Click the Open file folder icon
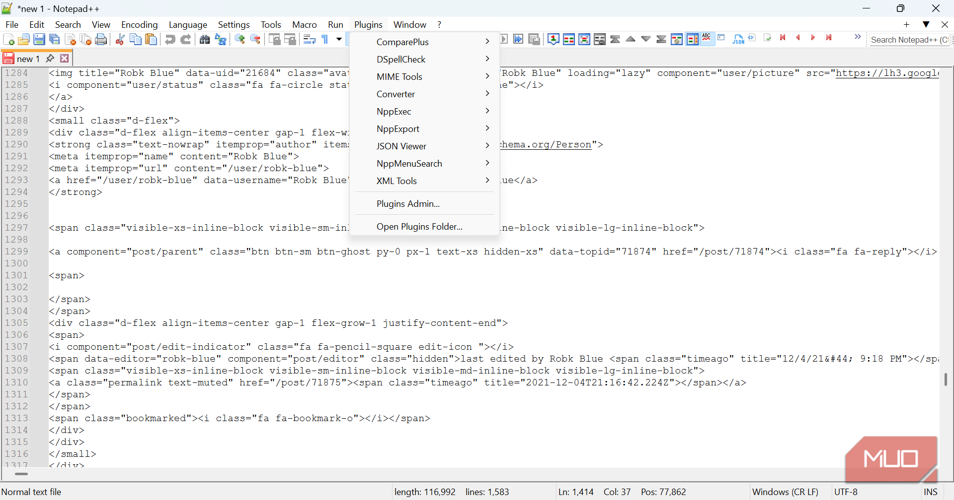 tap(23, 40)
